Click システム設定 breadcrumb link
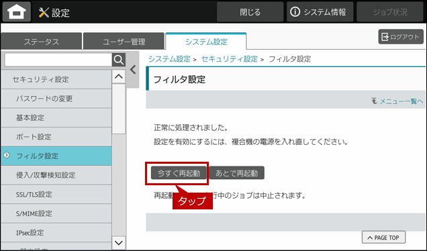Viewport: 427px width, 251px height. pyautogui.click(x=169, y=59)
